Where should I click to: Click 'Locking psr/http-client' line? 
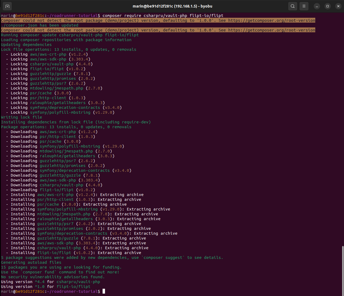(x=46, y=98)
